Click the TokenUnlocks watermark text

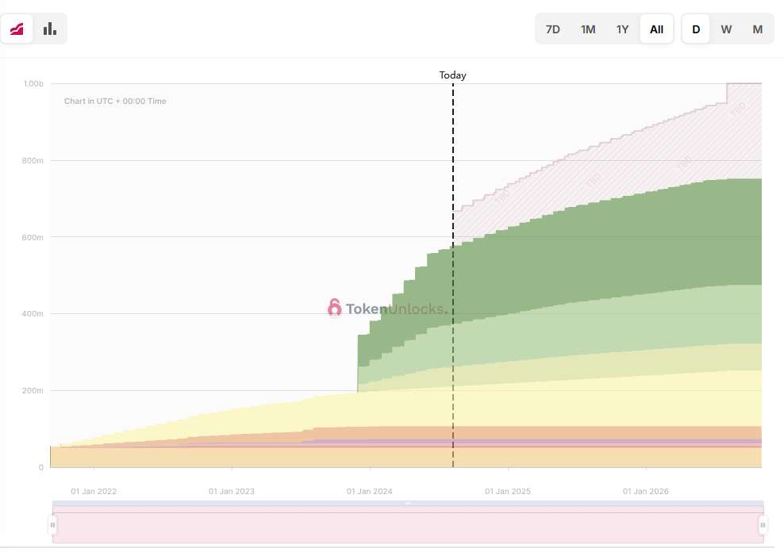(395, 309)
